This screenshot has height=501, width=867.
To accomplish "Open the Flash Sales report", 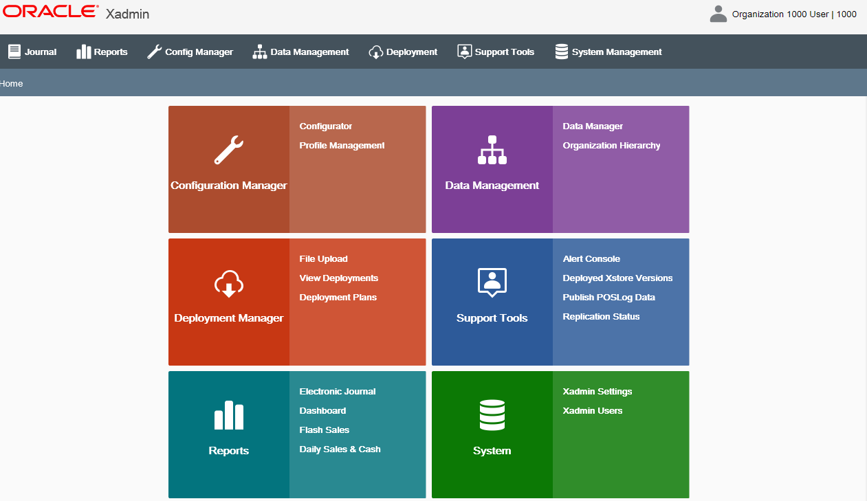I will 324,430.
